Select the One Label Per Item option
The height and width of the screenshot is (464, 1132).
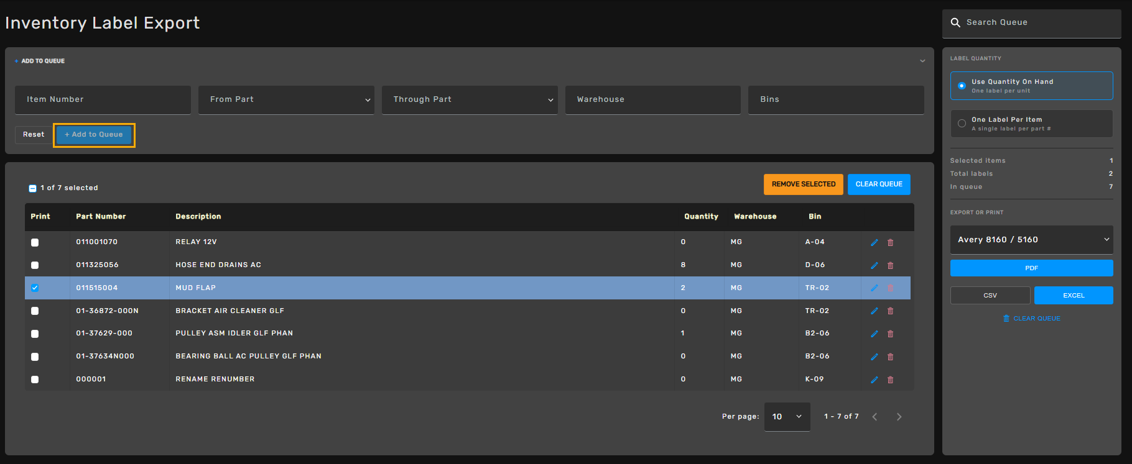point(1031,124)
